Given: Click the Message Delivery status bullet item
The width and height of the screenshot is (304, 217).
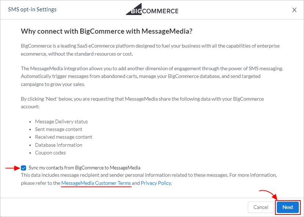Looking at the screenshot, I should point(61,121).
